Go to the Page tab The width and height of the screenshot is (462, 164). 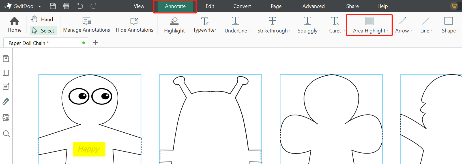(x=276, y=6)
